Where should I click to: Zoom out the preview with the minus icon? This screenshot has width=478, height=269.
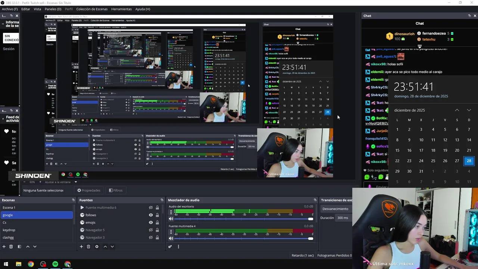[x=25, y=182]
